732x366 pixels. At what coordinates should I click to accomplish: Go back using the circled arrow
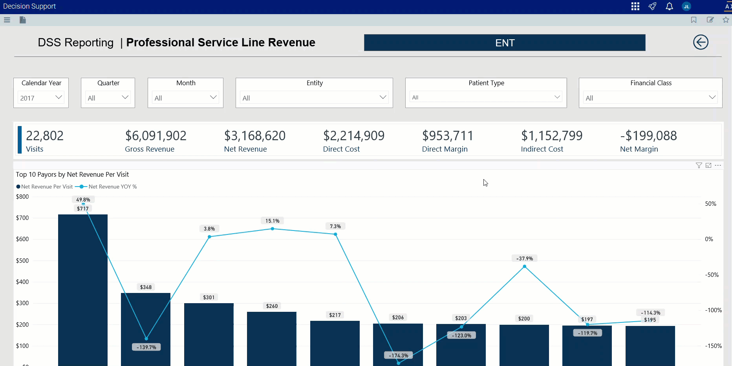pos(701,42)
